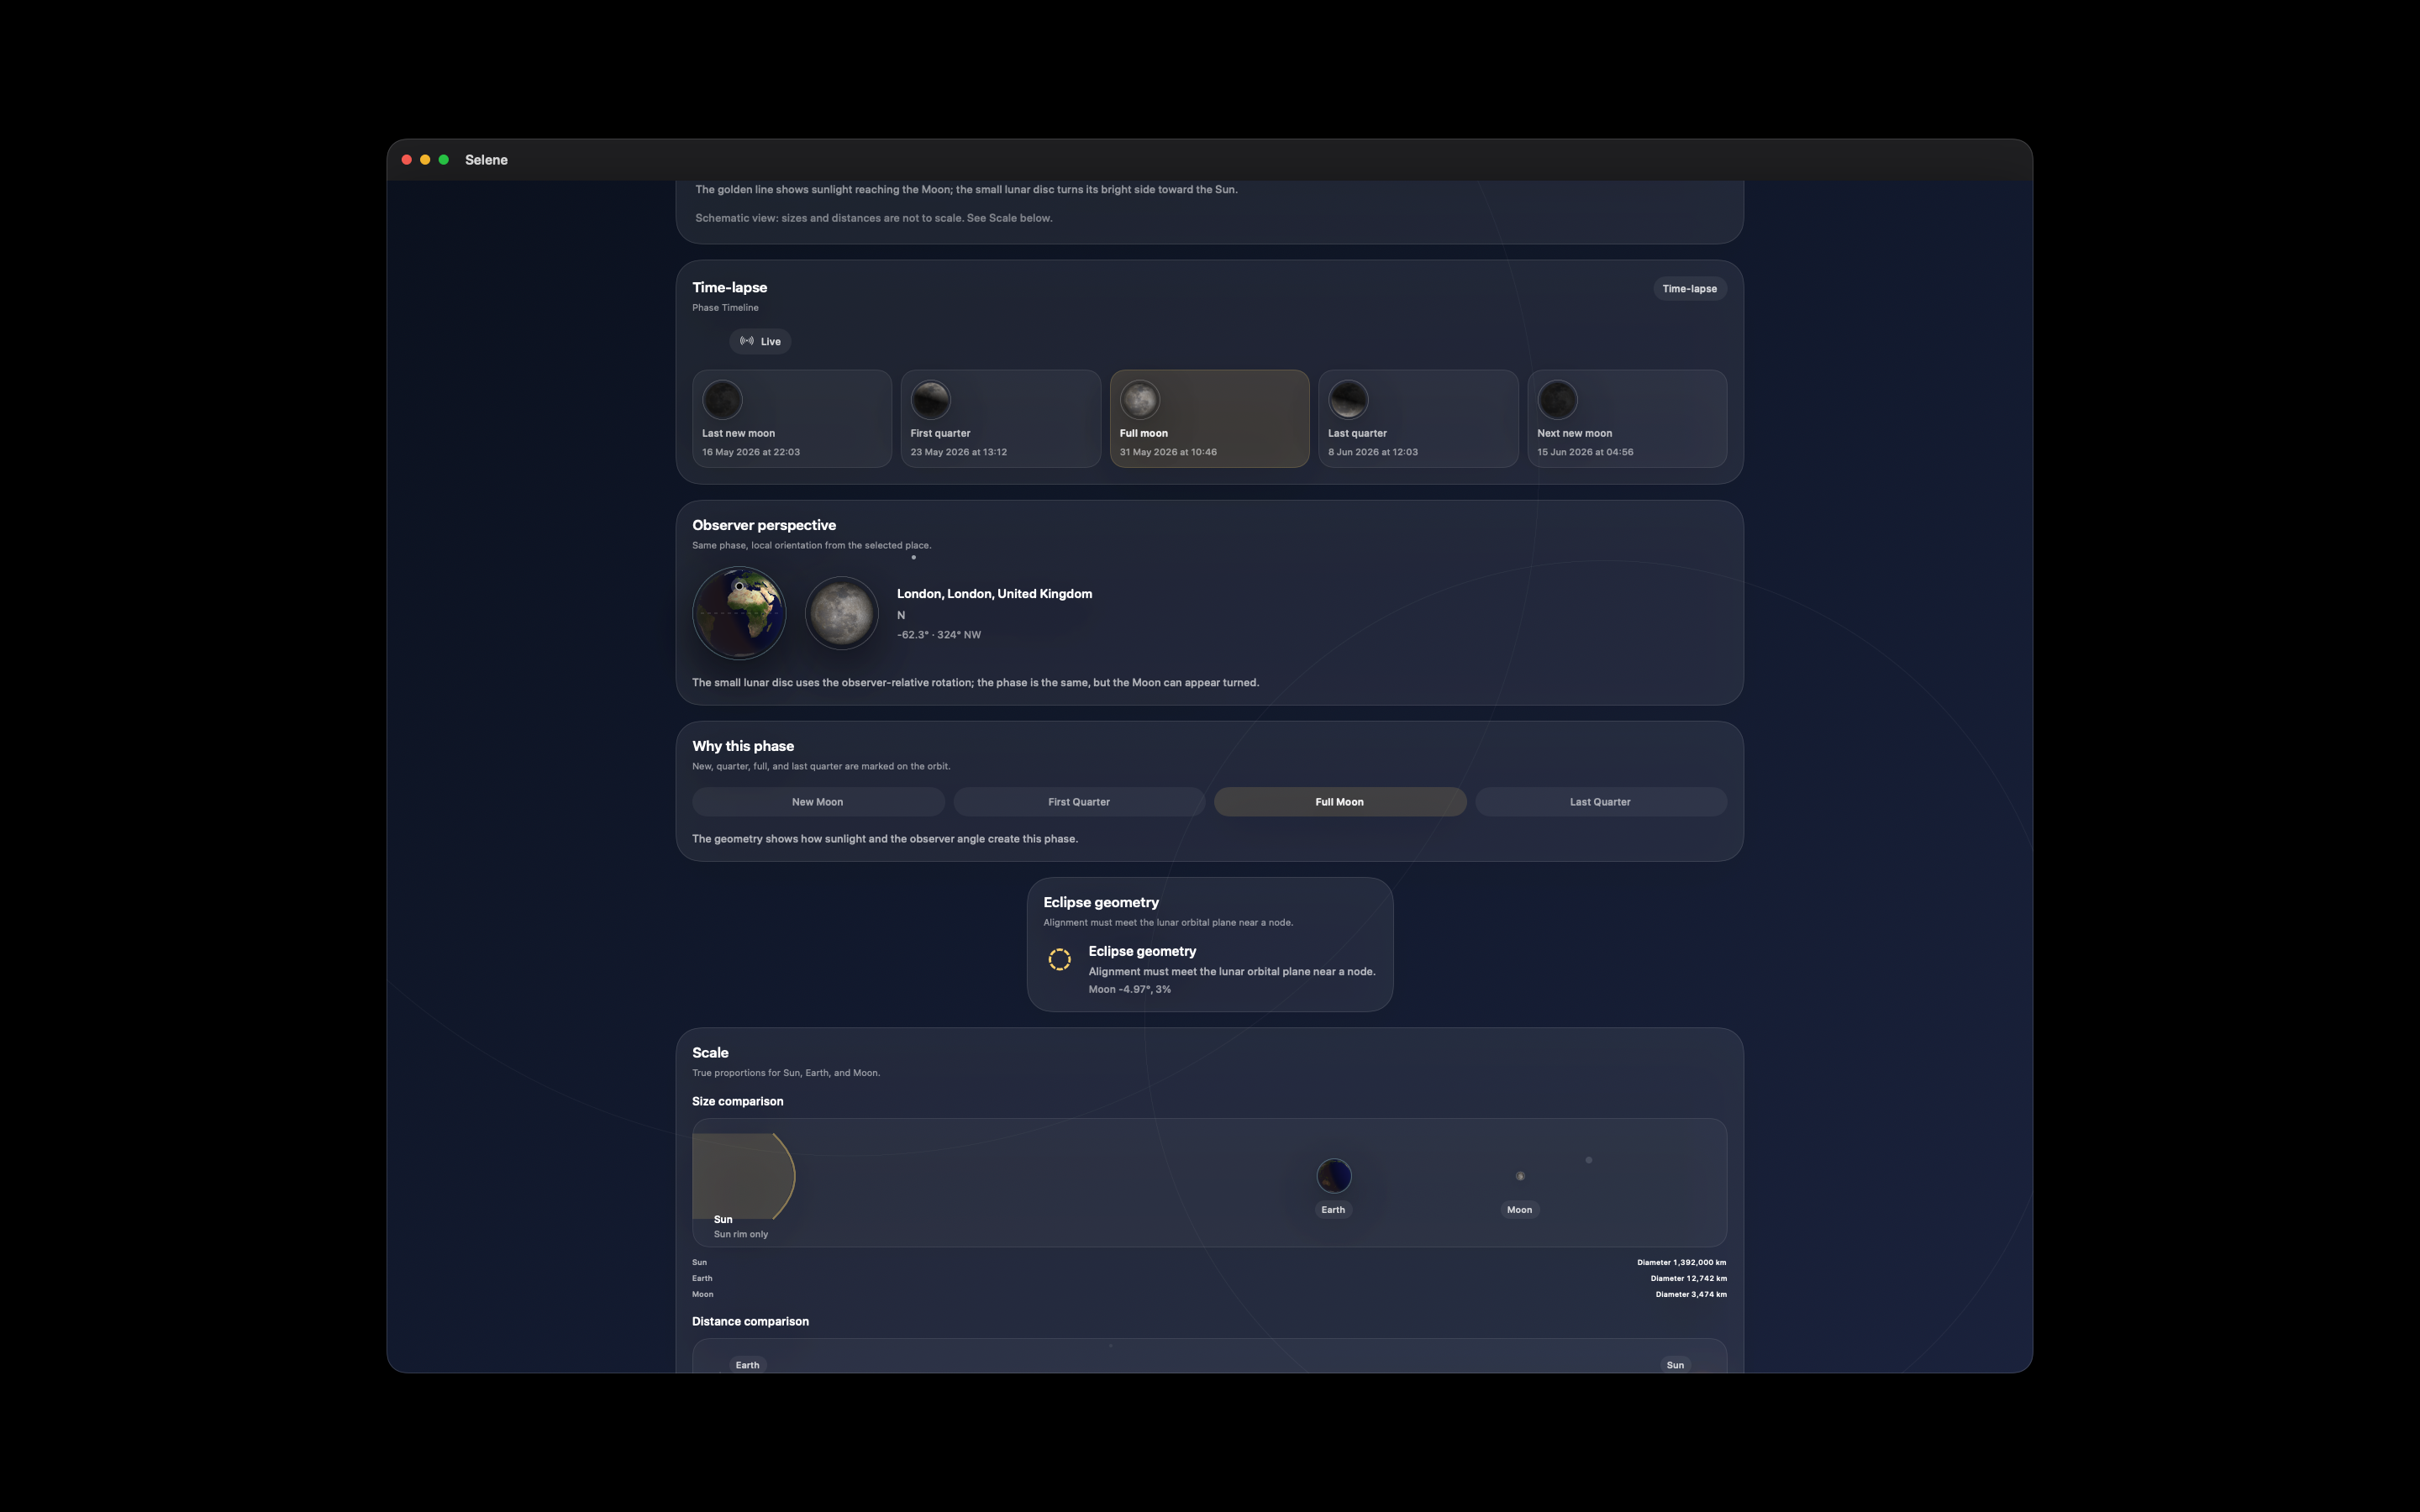
Task: Click Diameter 12,742 km value
Action: click(1688, 1278)
